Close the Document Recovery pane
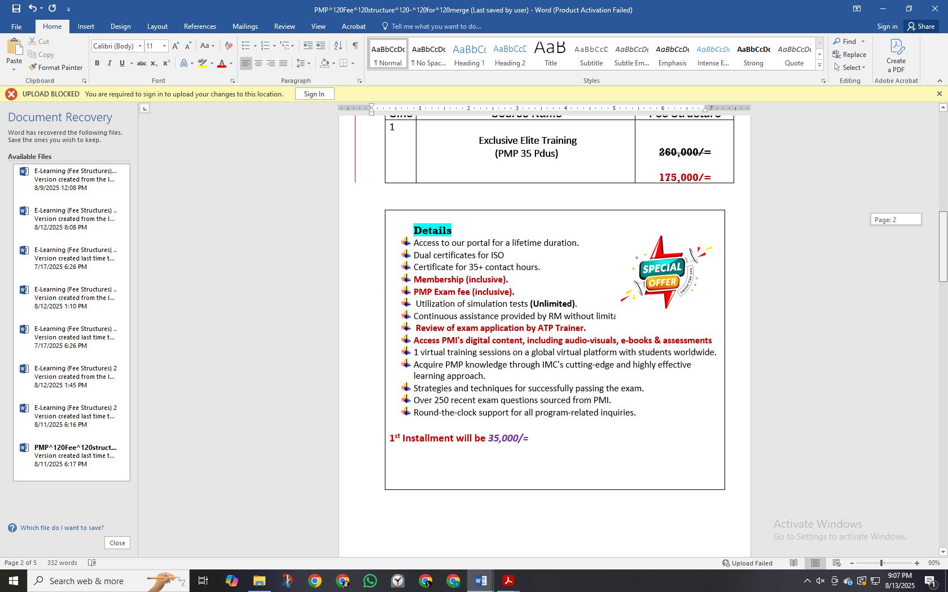948x592 pixels. 117,543
